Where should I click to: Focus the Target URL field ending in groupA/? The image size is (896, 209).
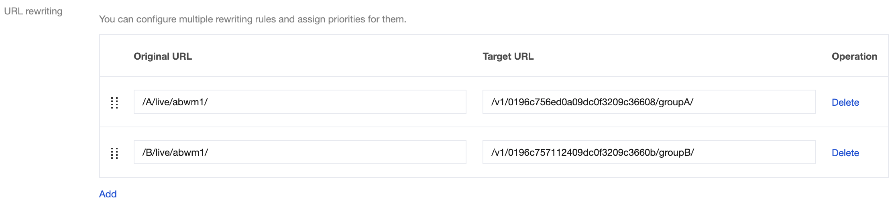[648, 102]
